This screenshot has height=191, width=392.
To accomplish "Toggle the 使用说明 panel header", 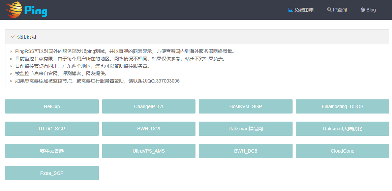I will pyautogui.click(x=27, y=37).
